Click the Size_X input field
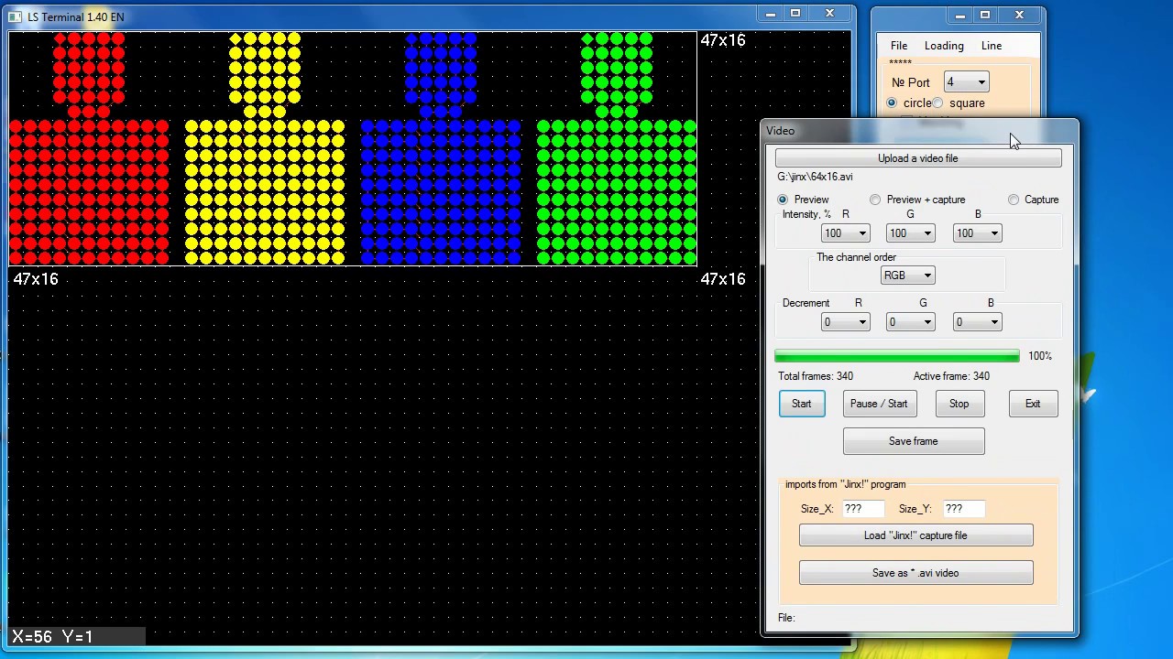 [x=862, y=509]
